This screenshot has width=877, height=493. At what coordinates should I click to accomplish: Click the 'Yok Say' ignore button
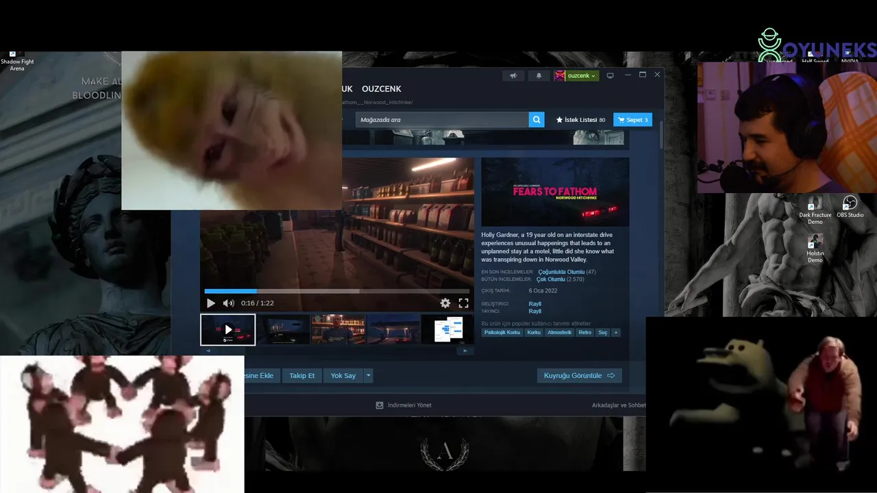[x=343, y=375]
